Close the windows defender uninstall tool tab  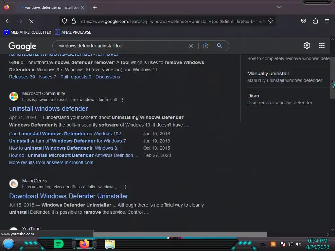82,7
